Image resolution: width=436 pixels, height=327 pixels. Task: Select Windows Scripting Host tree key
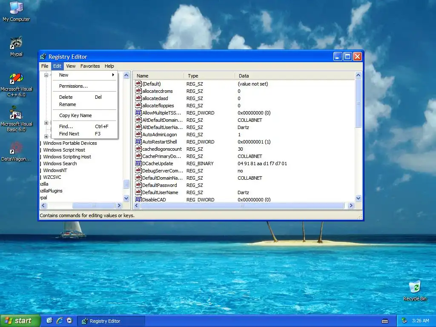tap(67, 157)
